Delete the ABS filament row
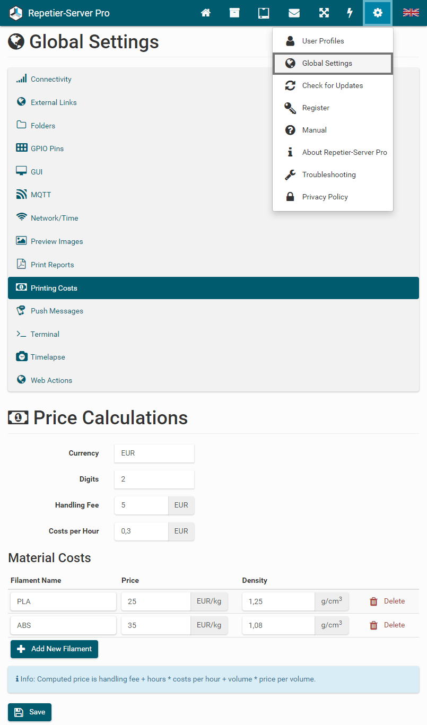This screenshot has width=427, height=725. 387,625
